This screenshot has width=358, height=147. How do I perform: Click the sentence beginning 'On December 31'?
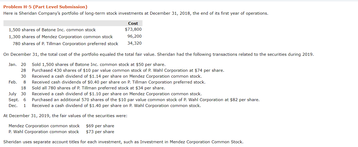(158, 54)
